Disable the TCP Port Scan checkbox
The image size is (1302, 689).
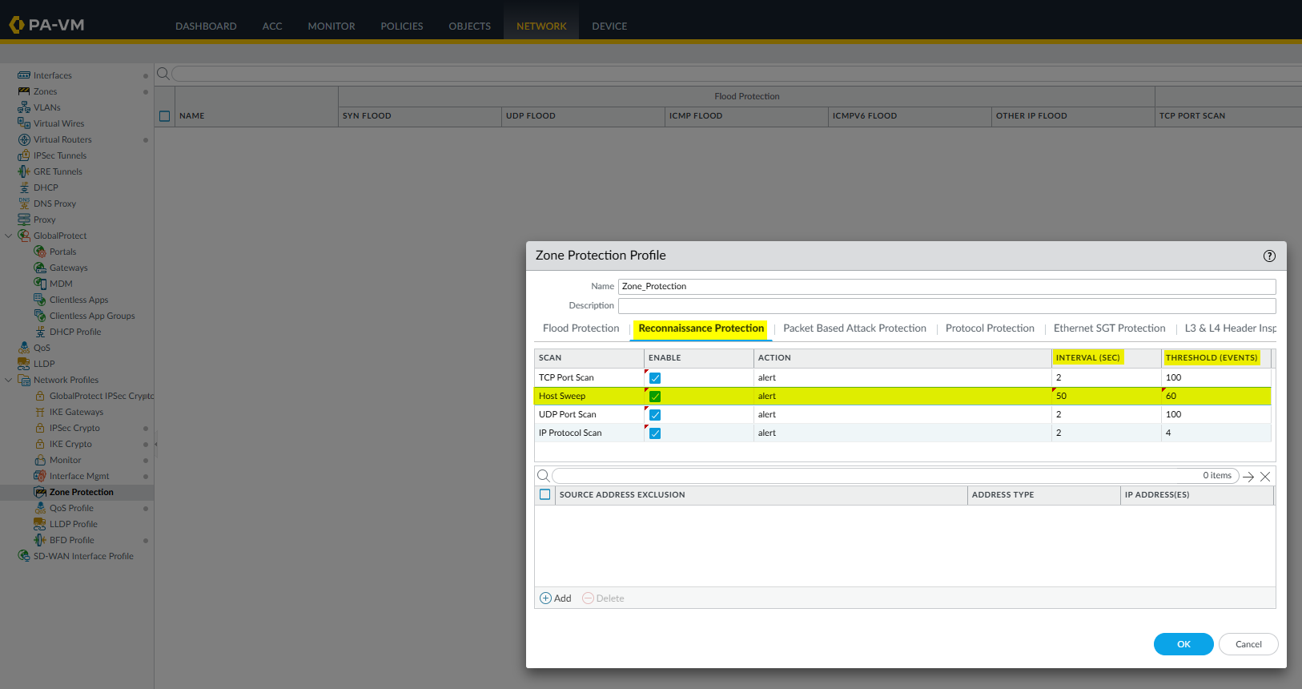pyautogui.click(x=655, y=378)
